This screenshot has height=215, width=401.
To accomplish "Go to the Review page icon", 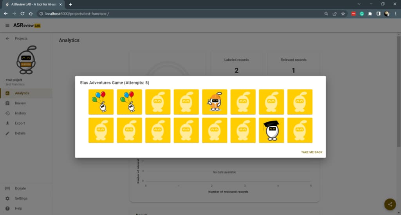I will [x=7, y=103].
